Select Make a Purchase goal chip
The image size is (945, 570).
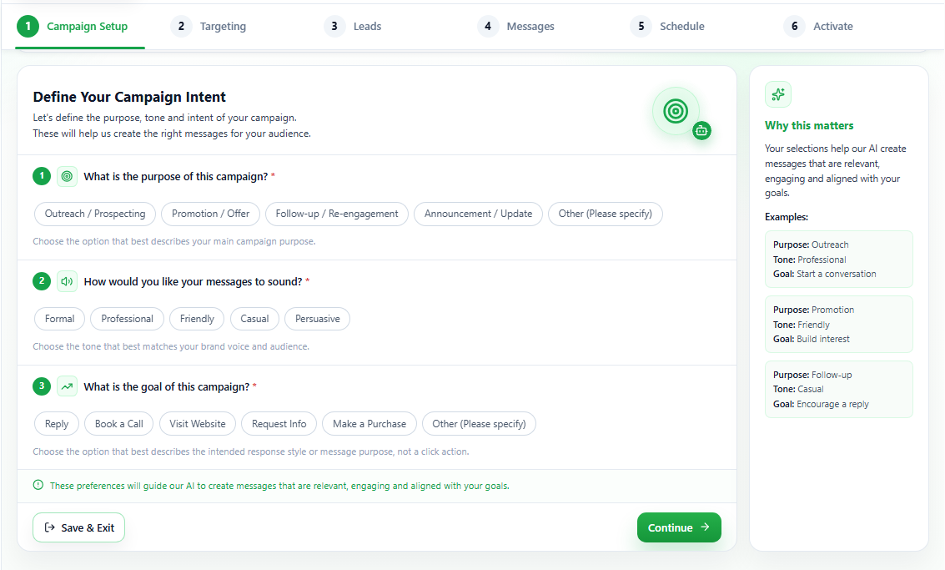pos(369,423)
